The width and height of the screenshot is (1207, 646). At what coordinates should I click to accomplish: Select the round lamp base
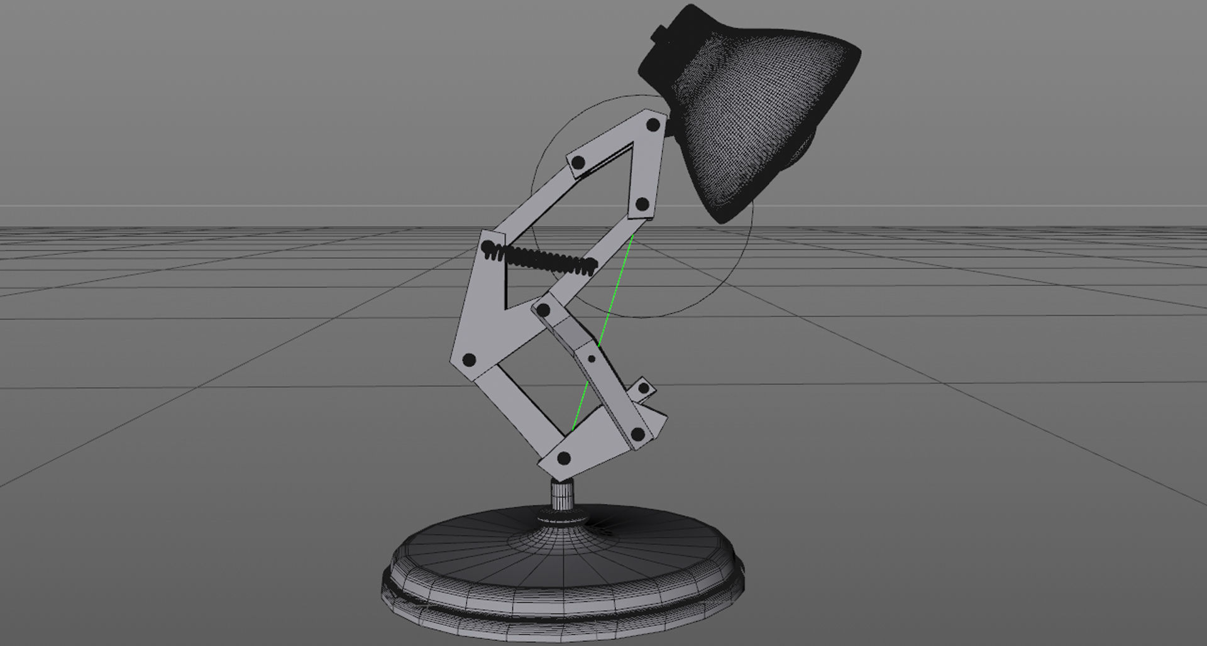tap(563, 573)
